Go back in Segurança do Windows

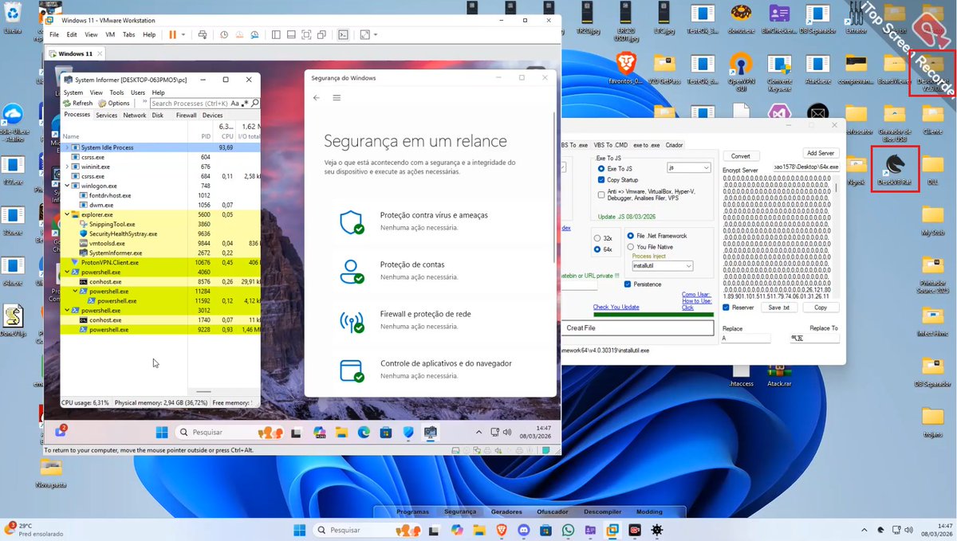point(316,97)
